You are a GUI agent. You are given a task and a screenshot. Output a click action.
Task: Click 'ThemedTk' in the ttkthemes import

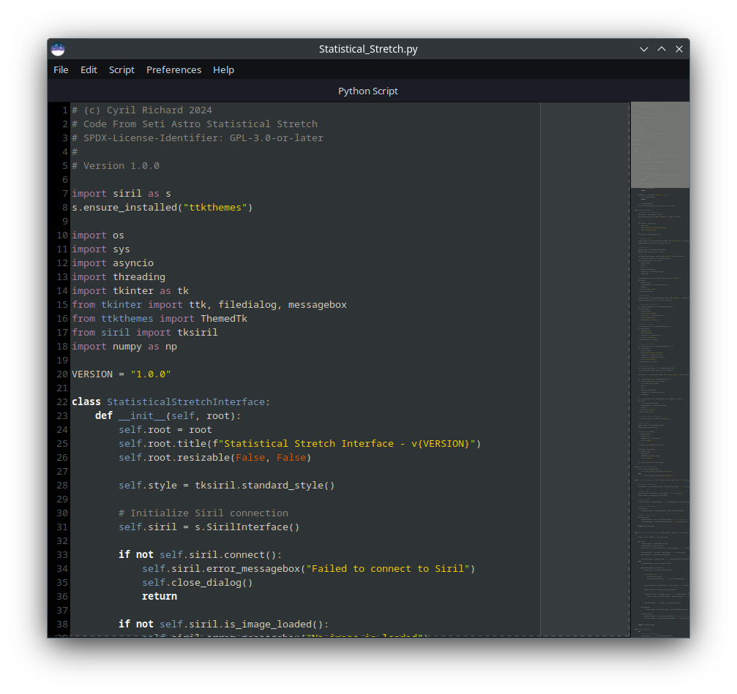point(224,318)
